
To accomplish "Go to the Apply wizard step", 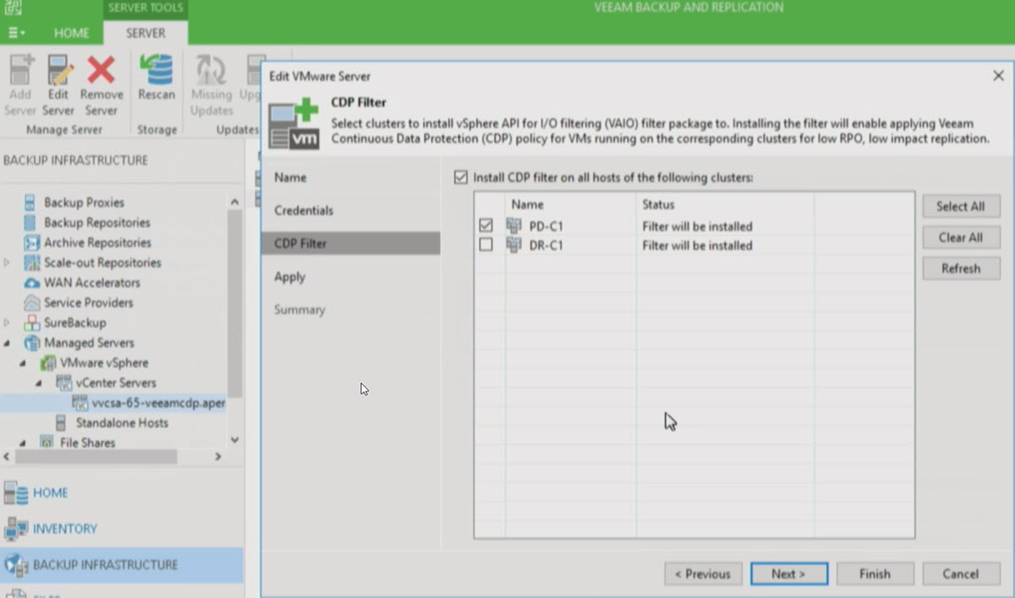I will pos(289,277).
